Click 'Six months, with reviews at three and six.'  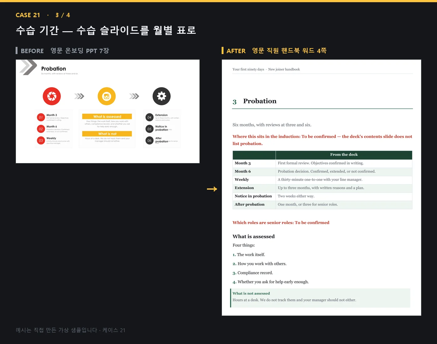(x=272, y=125)
